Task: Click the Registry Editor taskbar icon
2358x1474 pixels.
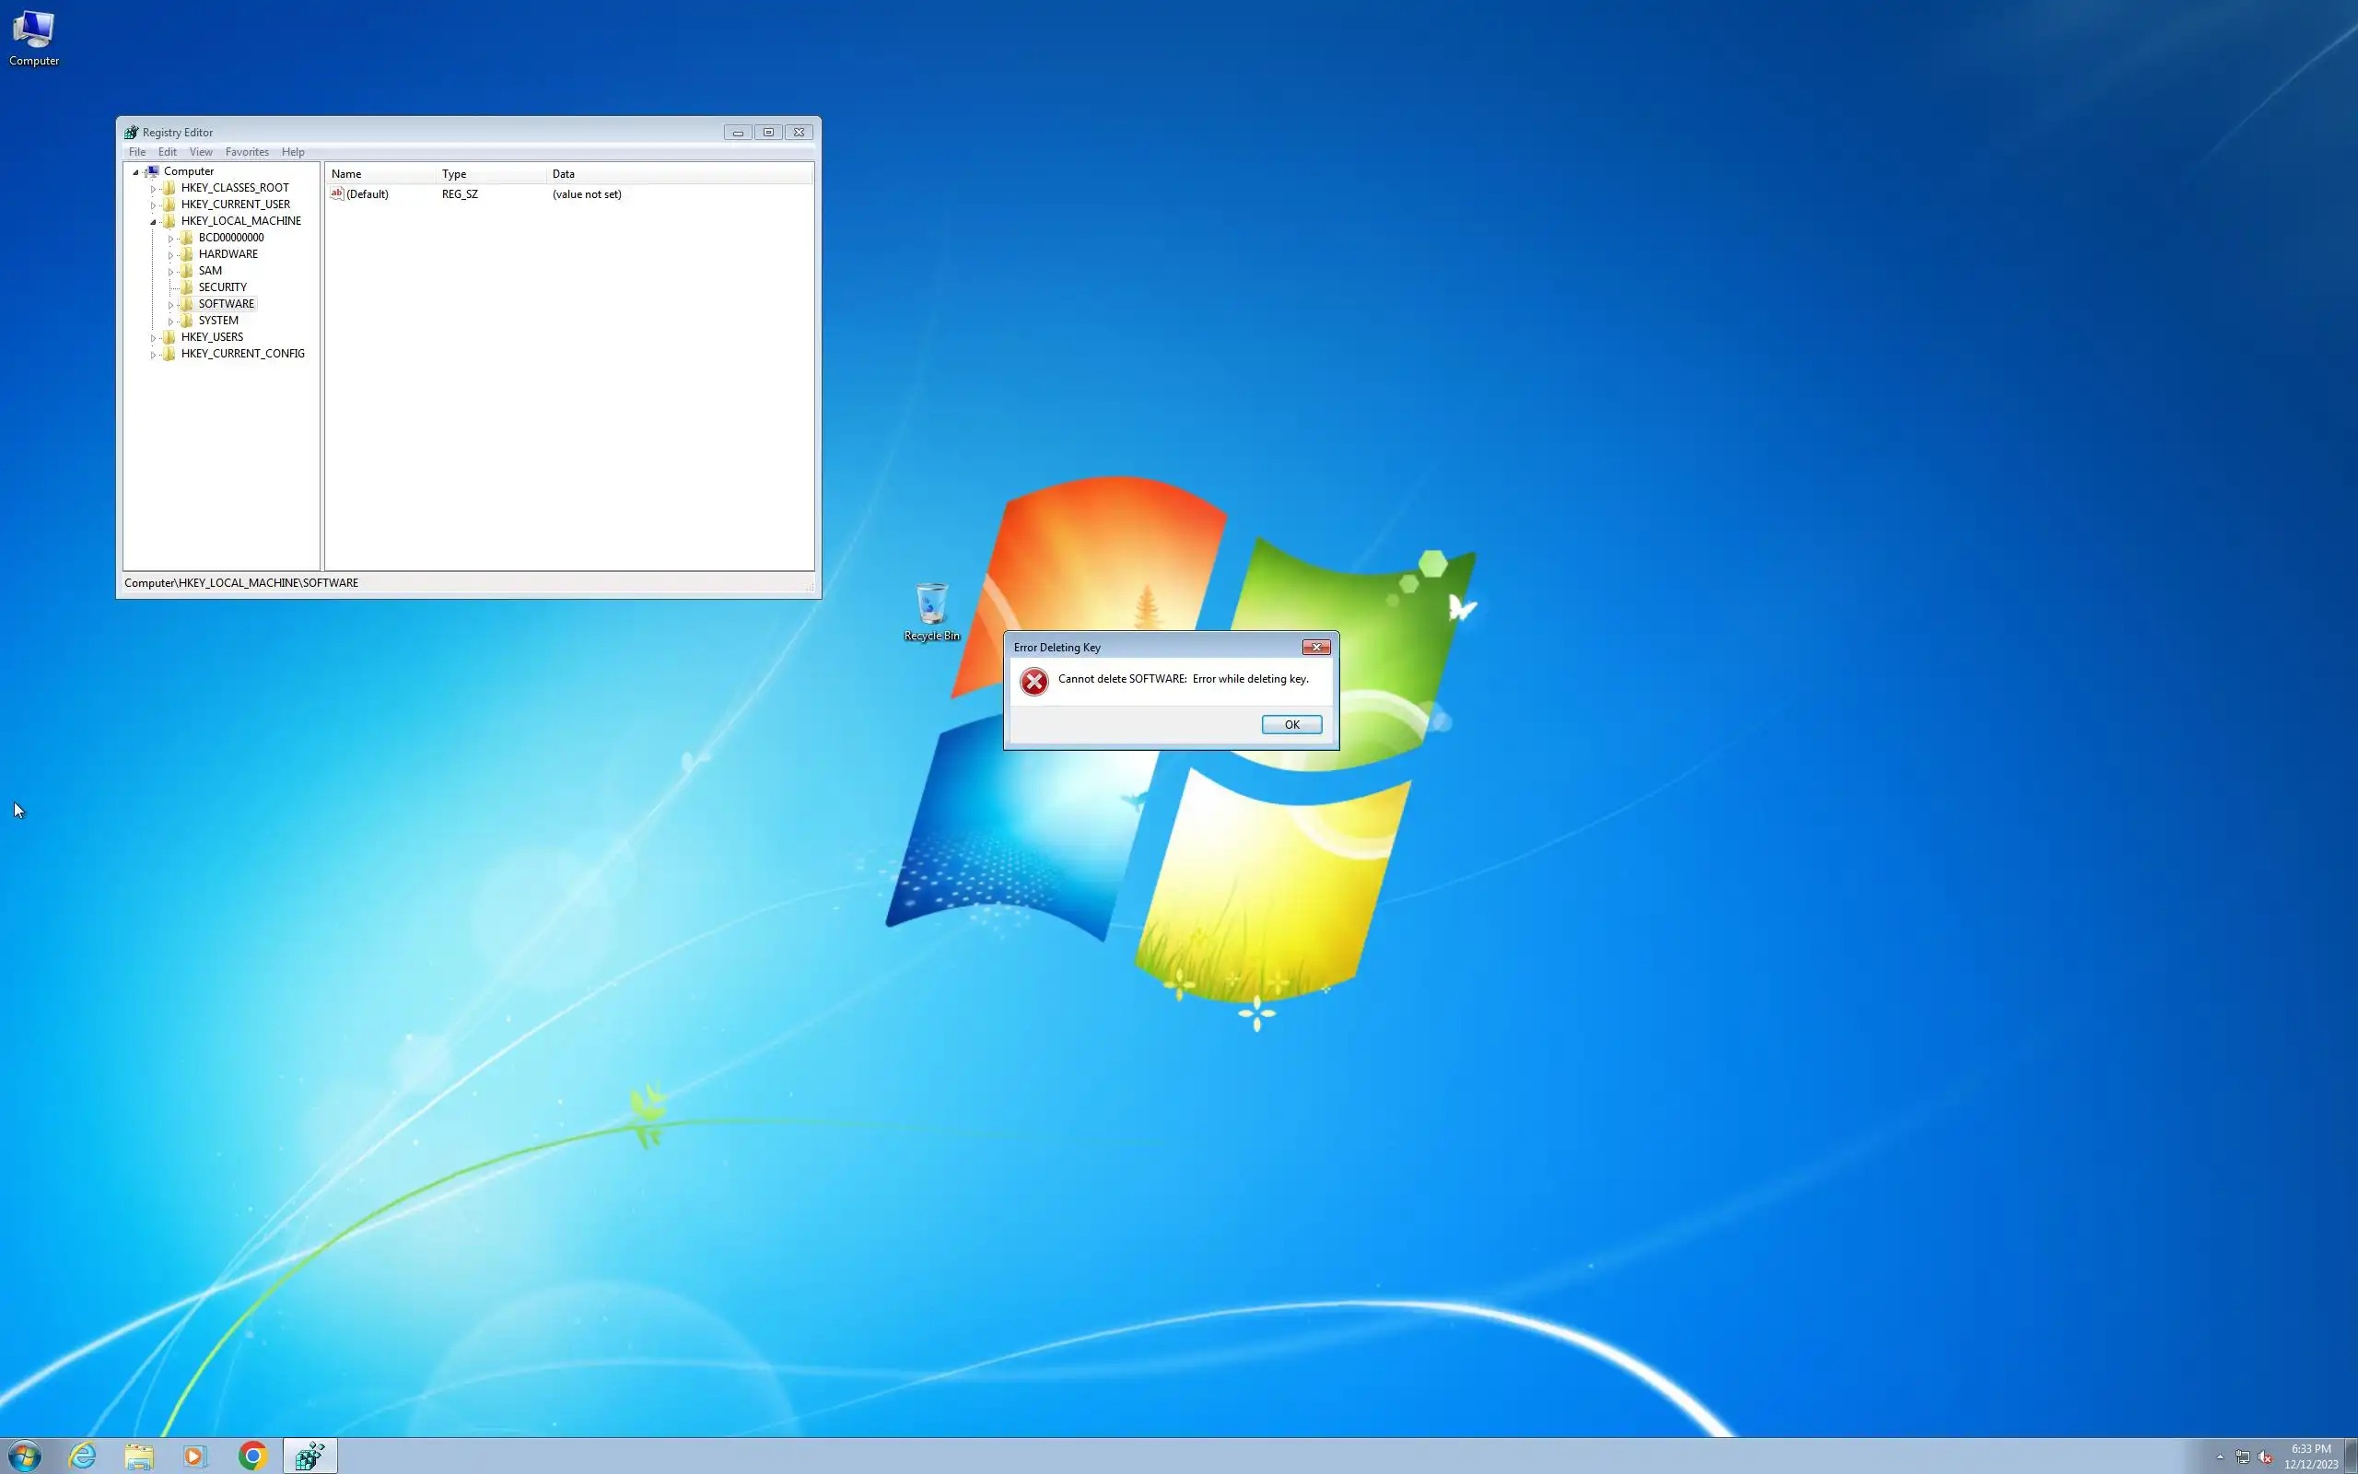Action: coord(309,1456)
